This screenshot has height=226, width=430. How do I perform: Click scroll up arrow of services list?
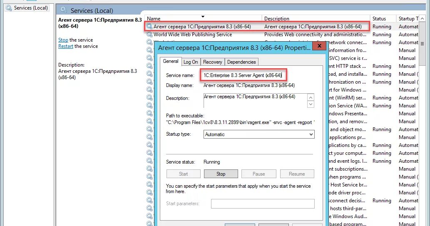(423, 19)
